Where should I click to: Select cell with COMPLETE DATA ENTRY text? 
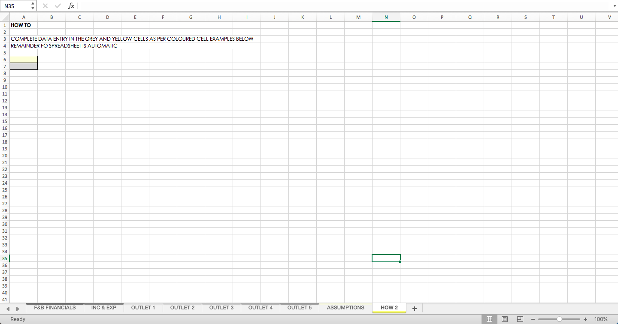coord(132,39)
